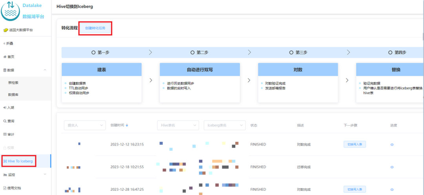424x195 pixels.
Task: Select the 第四步 step indicator
Action: pos(397,52)
